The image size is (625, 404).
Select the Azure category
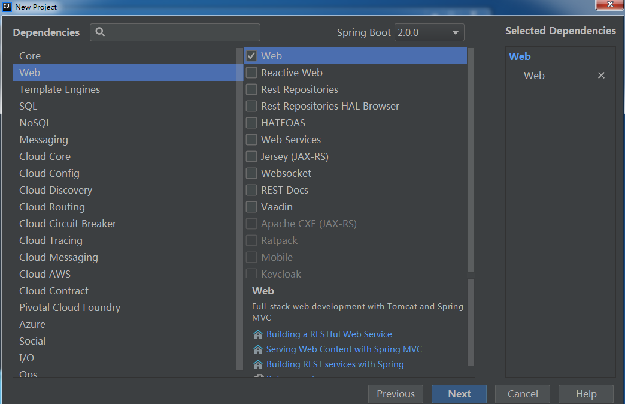coord(125,324)
